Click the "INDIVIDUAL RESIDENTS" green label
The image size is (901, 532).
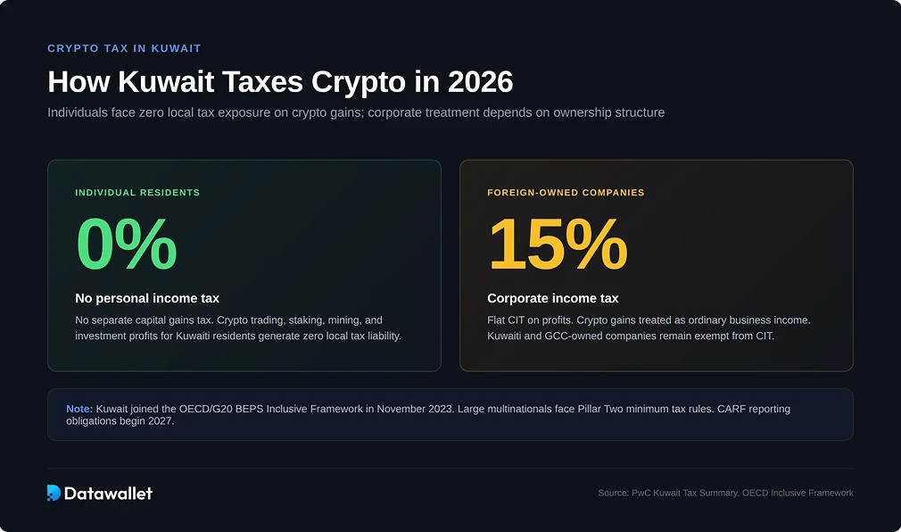coord(137,193)
